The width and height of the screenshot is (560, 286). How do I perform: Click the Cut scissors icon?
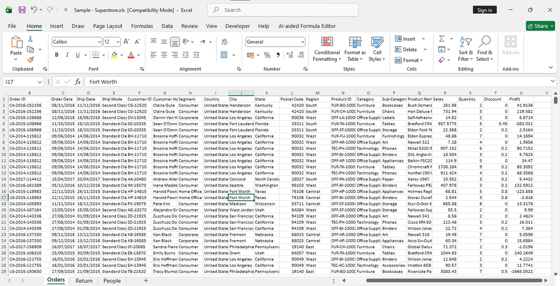(31, 39)
